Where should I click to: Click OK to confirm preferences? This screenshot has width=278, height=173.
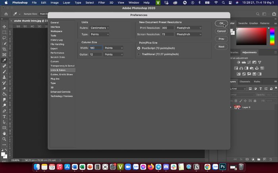pos(221,23)
